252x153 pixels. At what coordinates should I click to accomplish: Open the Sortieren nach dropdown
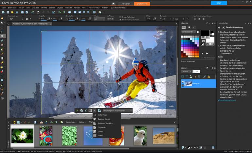click(x=71, y=122)
